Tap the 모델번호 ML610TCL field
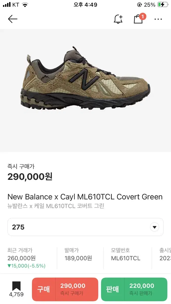171x304 pixels. coord(126,254)
